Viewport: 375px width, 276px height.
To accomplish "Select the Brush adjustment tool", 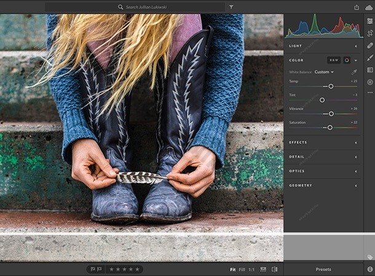I will pos(369,58).
